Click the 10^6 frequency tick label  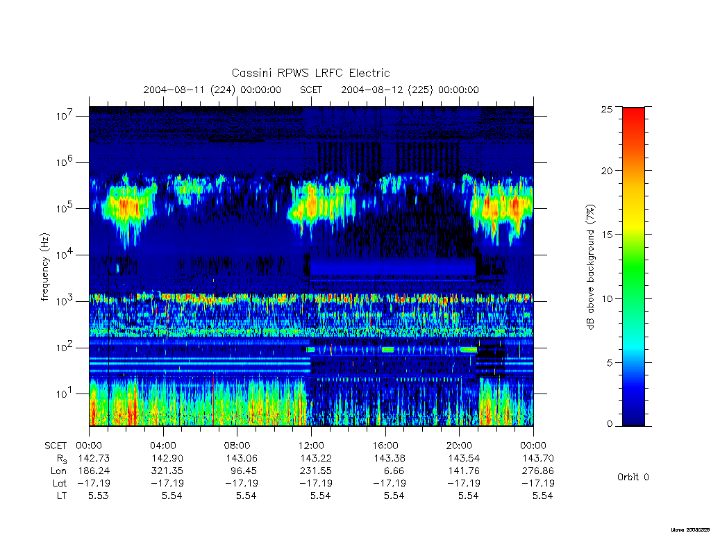[x=65, y=162]
